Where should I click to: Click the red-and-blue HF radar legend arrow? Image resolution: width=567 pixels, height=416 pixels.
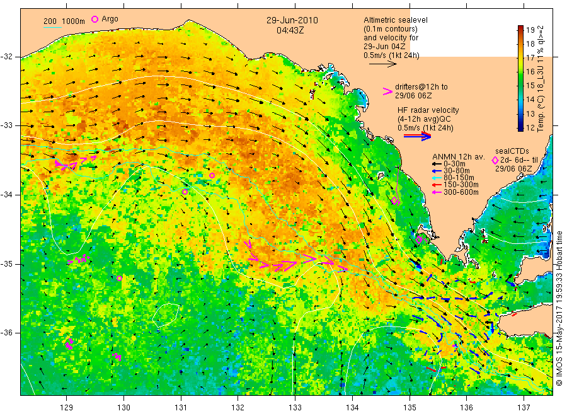pyautogui.click(x=418, y=136)
